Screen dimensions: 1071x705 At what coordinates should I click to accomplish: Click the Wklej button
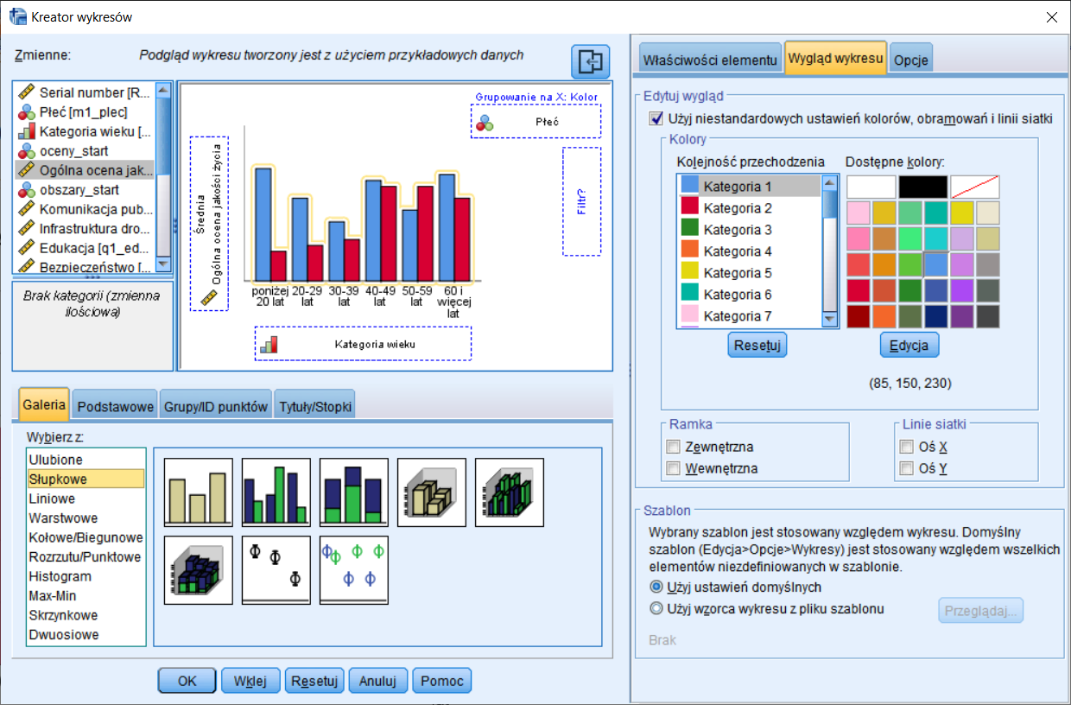pyautogui.click(x=250, y=681)
